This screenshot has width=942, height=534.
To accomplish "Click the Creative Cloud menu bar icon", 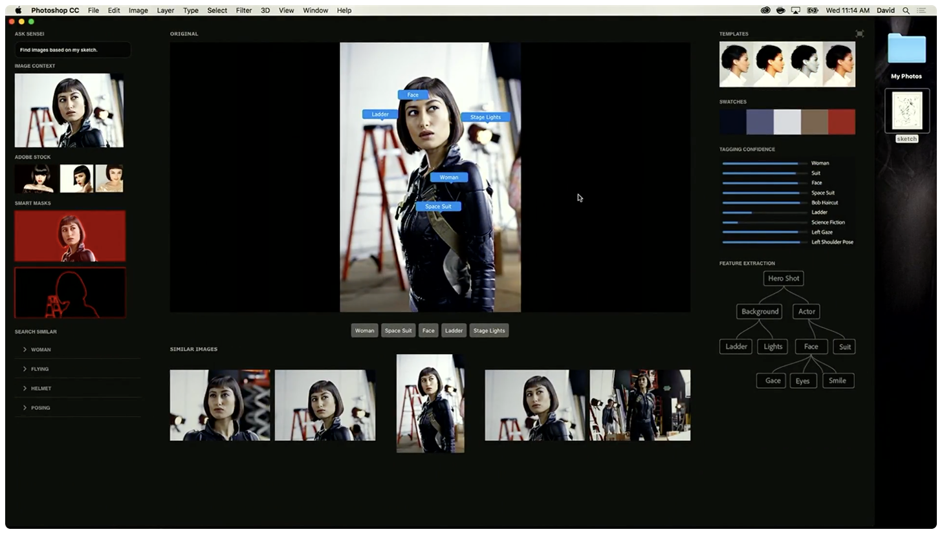I will [x=765, y=10].
